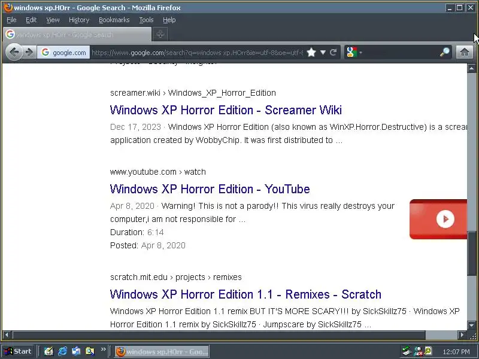Image resolution: width=479 pixels, height=359 pixels.
Task: Click the Safely Remove Hardware tray icon
Action: tap(407, 351)
